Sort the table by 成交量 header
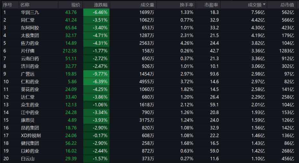The width and height of the screenshot is (299, 163). click(147, 5)
